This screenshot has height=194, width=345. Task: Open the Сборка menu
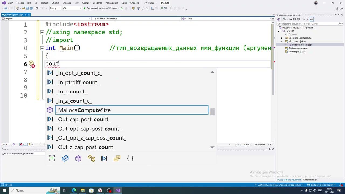click(55, 3)
